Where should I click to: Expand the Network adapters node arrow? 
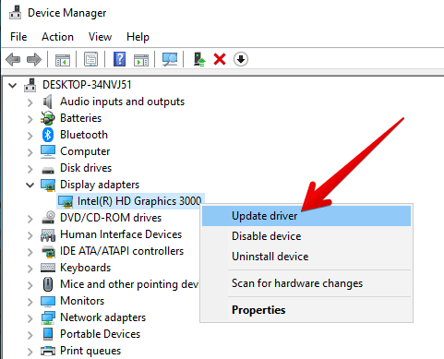point(30,318)
